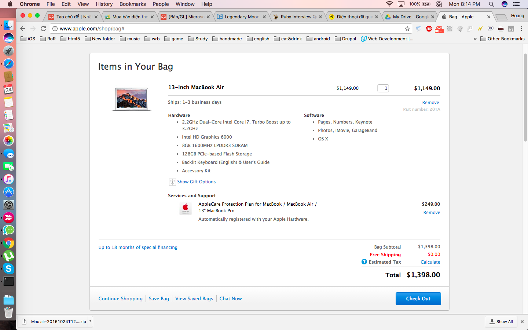Click the Check Out button
The image size is (528, 330).
pyautogui.click(x=418, y=298)
